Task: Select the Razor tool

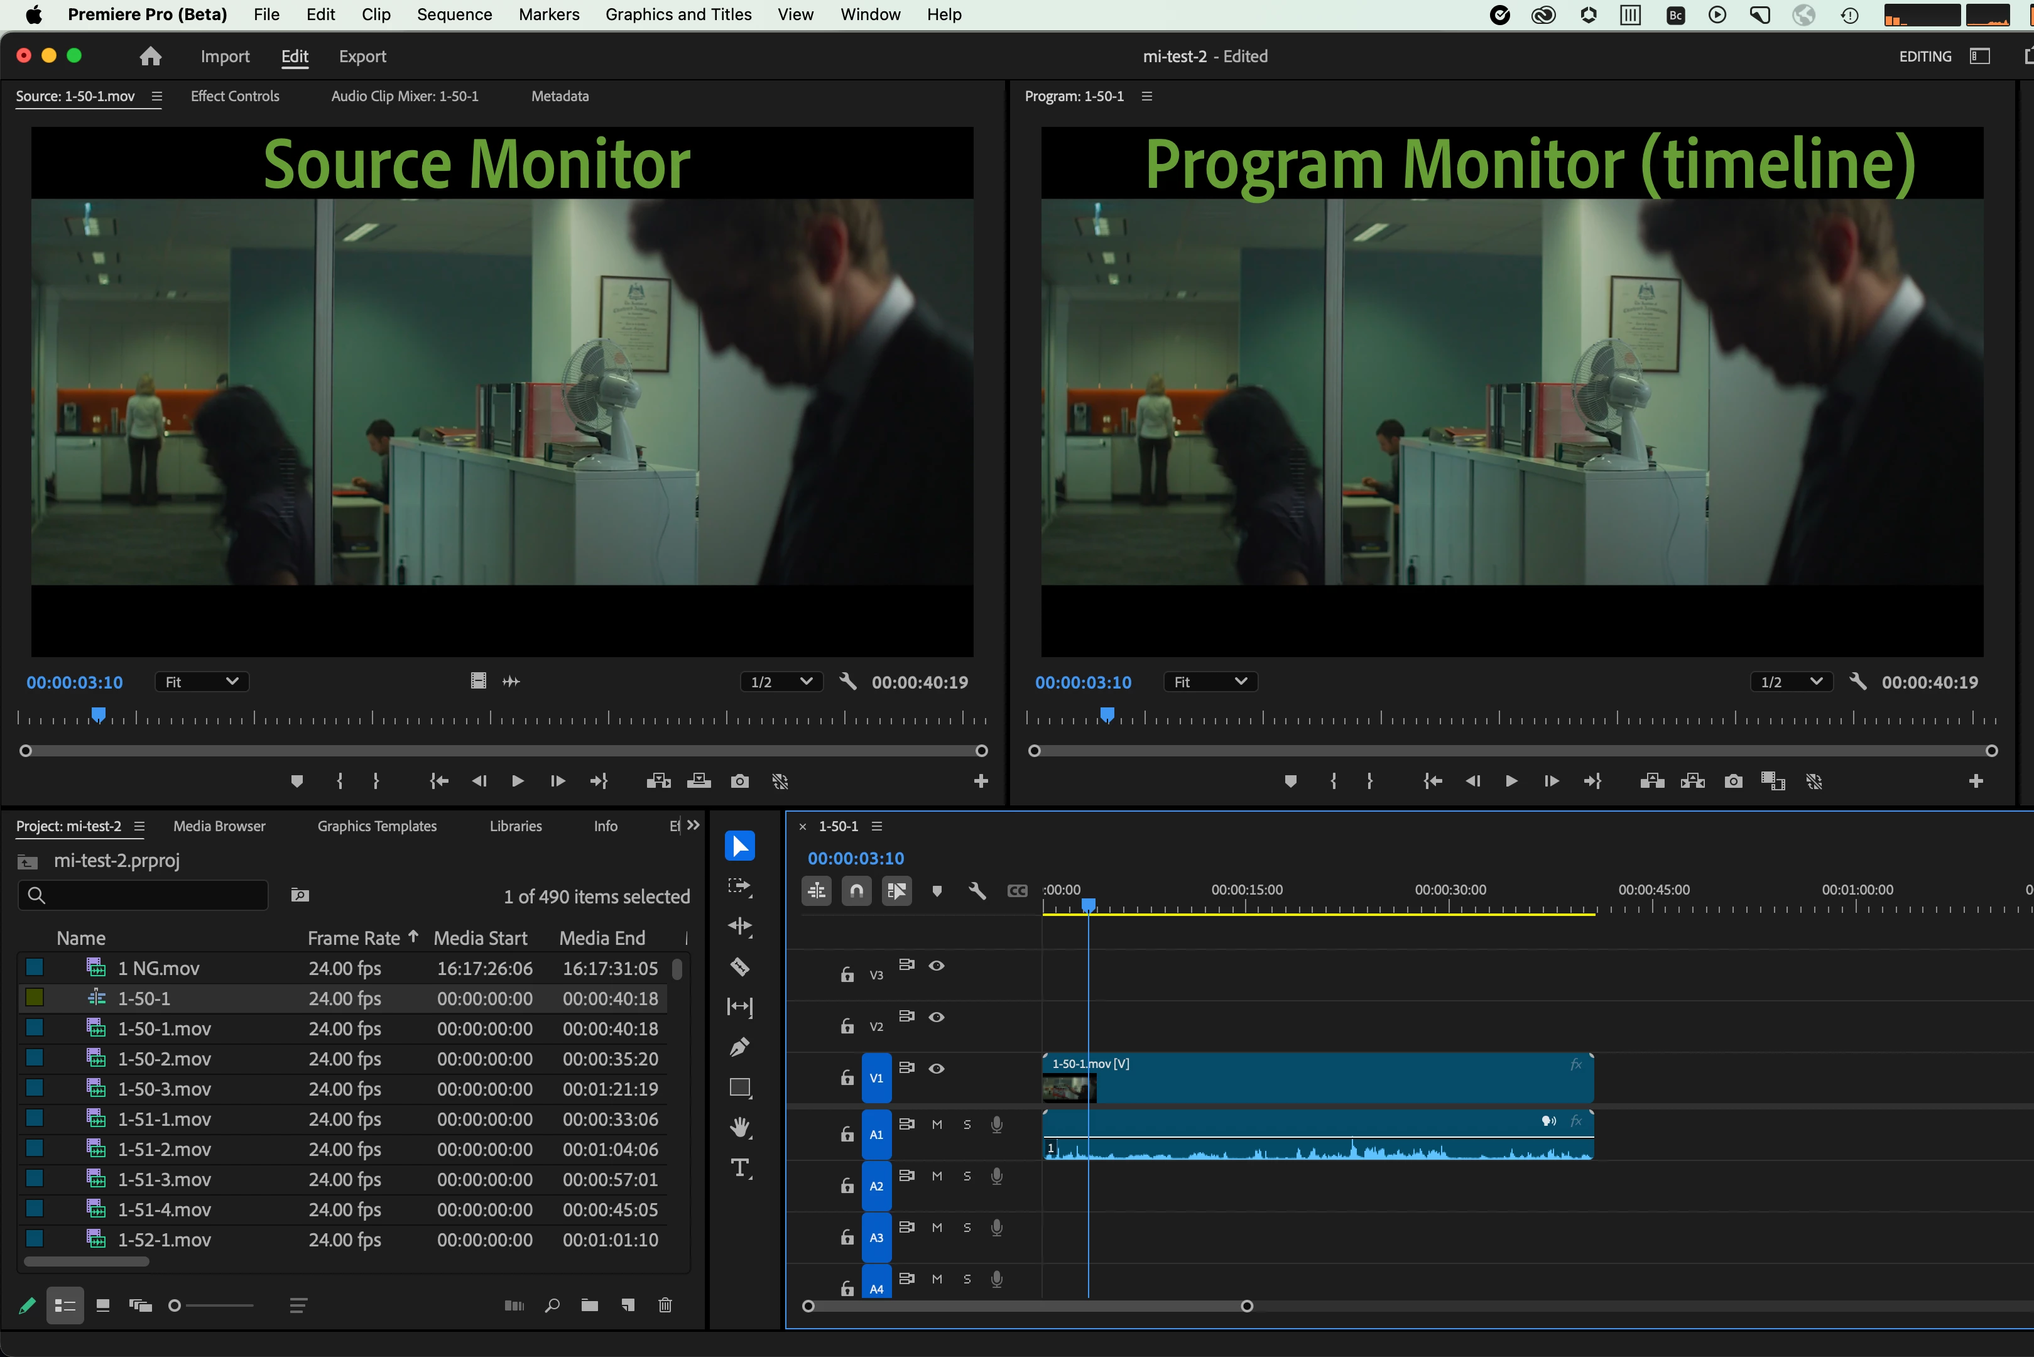Action: pos(740,967)
